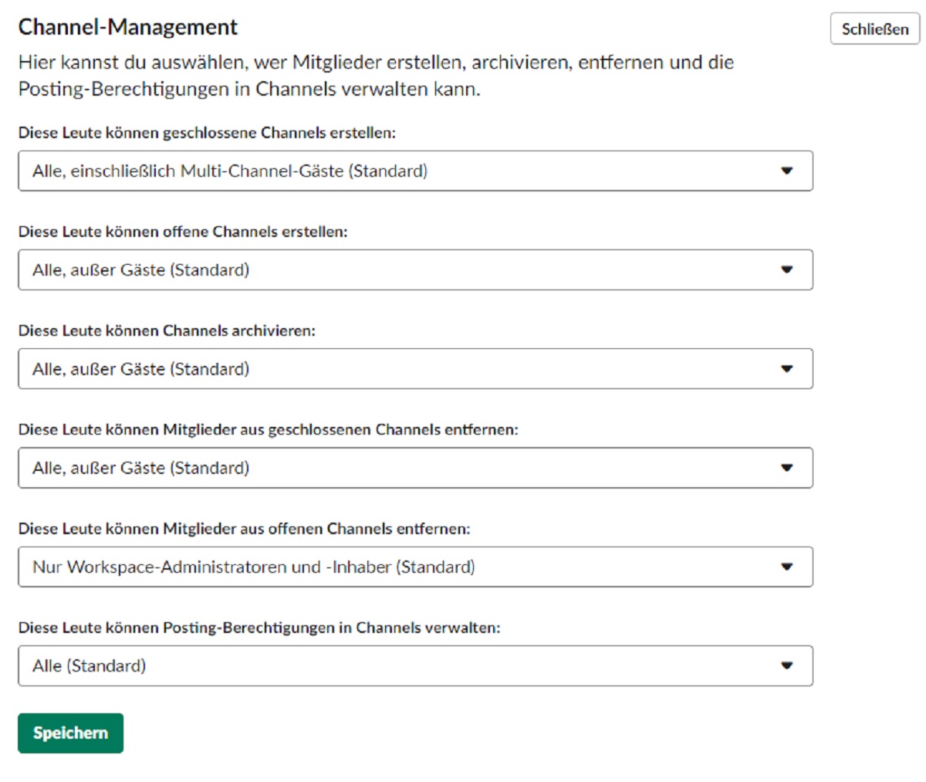The width and height of the screenshot is (926, 782).
Task: Click the Speichern button
Action: (70, 733)
